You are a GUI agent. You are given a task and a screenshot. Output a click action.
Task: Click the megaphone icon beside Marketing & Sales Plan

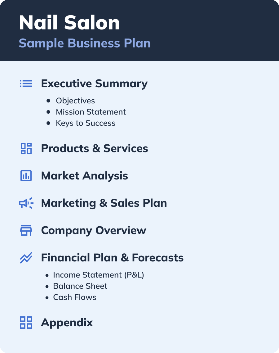click(26, 203)
